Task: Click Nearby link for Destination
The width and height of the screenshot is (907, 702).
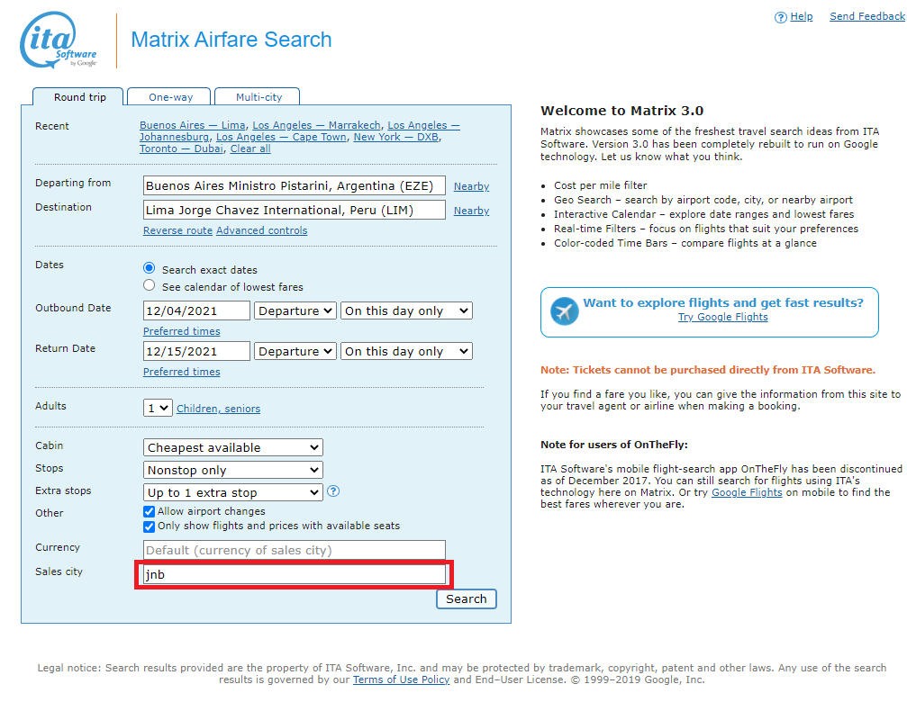Action: click(x=471, y=211)
